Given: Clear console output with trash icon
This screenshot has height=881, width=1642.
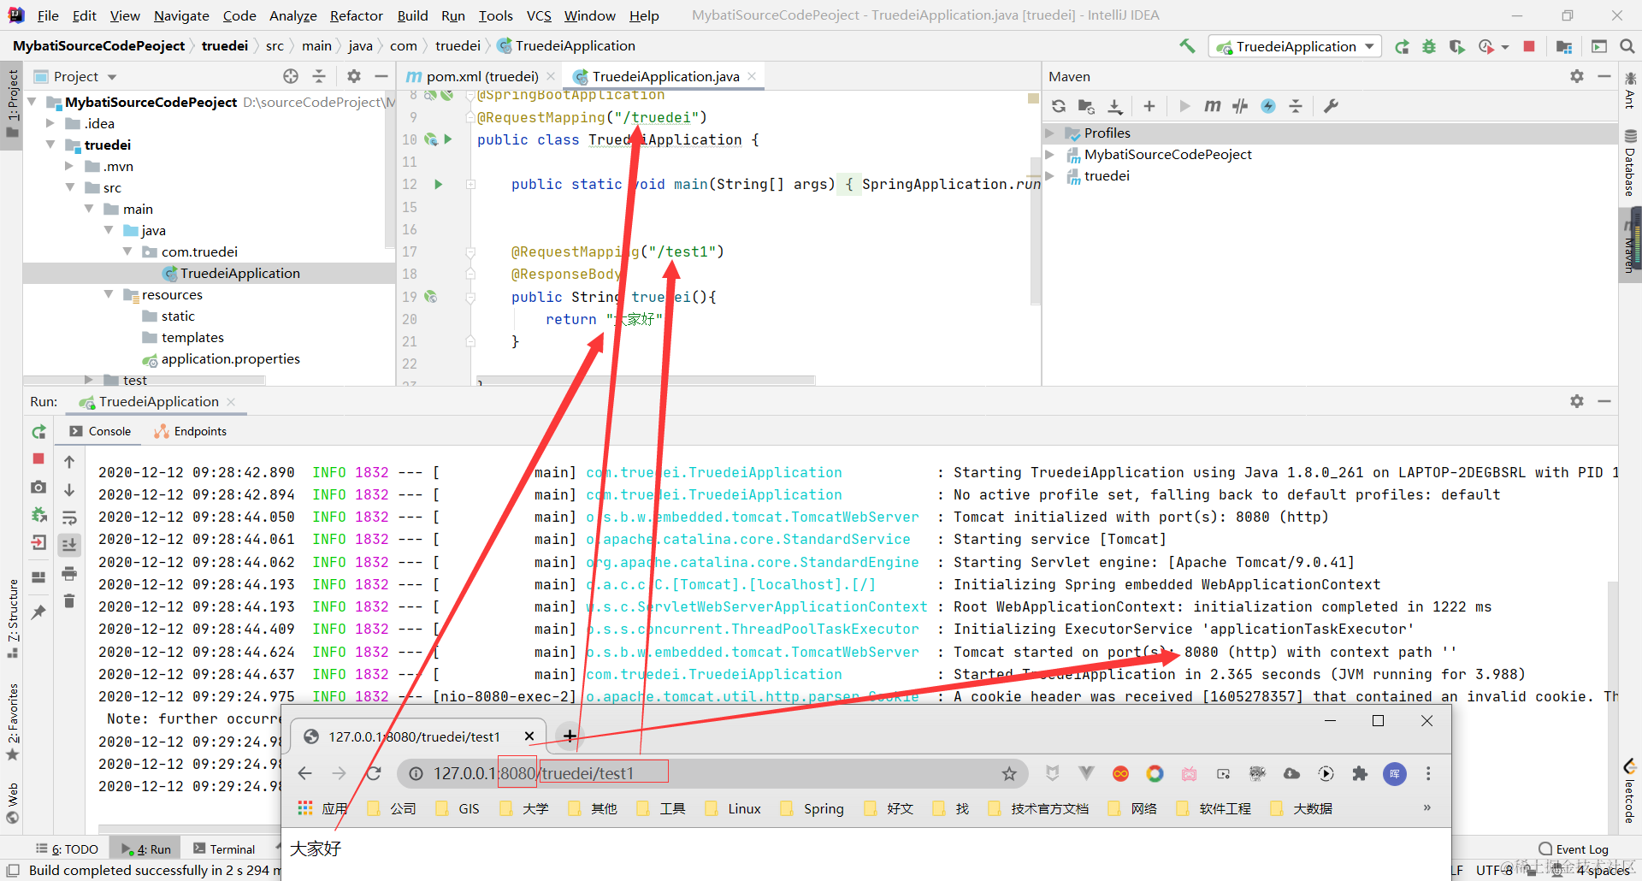Looking at the screenshot, I should [x=69, y=601].
